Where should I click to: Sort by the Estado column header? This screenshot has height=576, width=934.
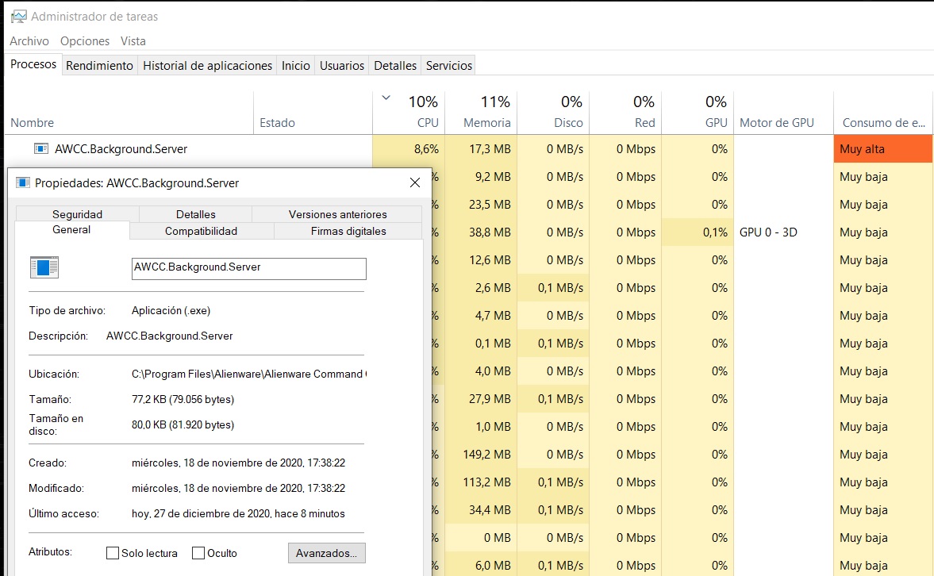[x=313, y=113]
